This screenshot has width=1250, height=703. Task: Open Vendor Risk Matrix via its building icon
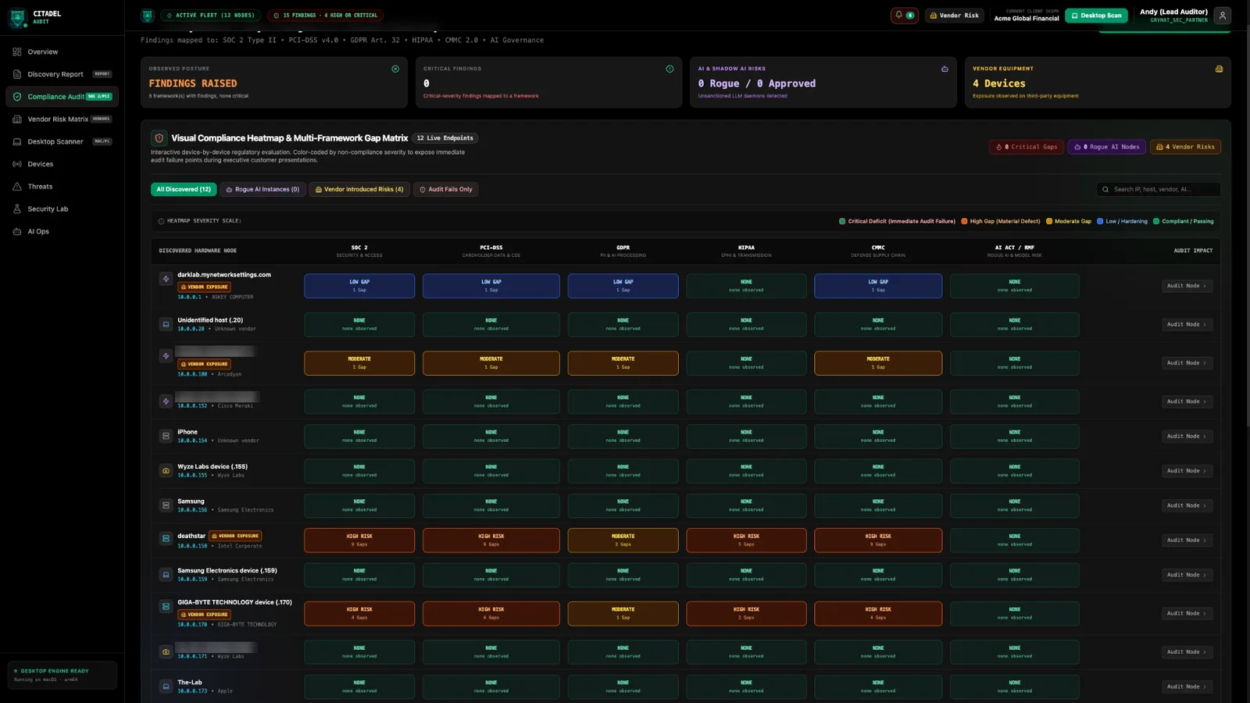[x=17, y=120]
